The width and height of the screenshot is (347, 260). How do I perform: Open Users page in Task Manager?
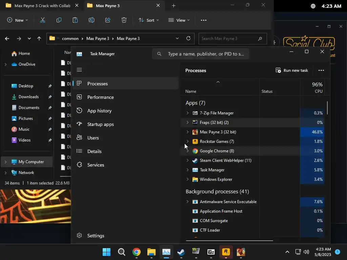pyautogui.click(x=125, y=138)
